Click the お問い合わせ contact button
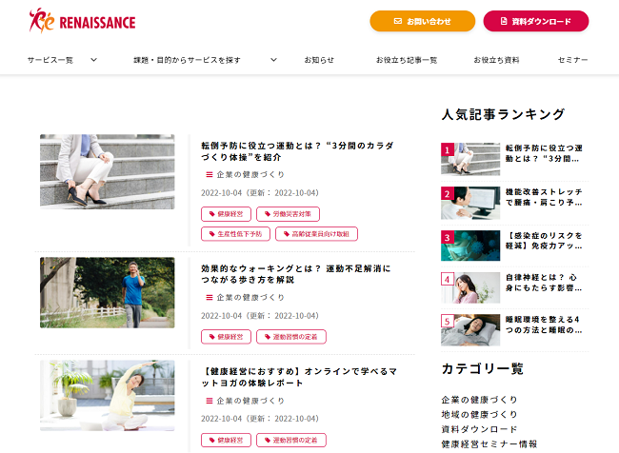Image resolution: width=619 pixels, height=453 pixels. coord(423,21)
